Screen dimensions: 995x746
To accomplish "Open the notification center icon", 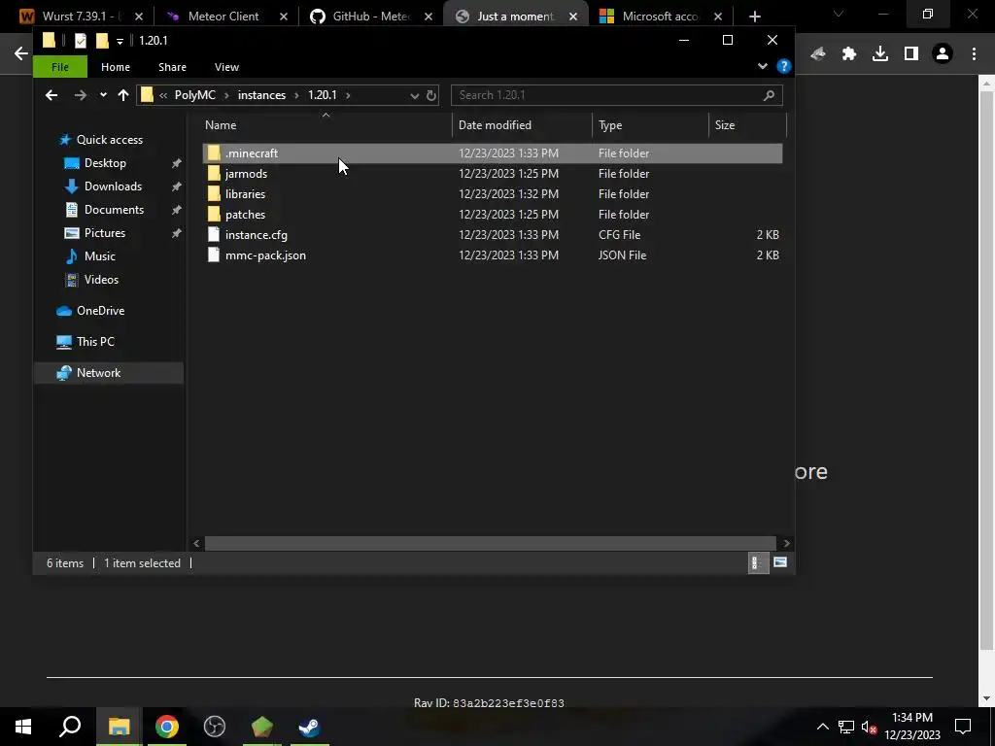I will [x=963, y=727].
